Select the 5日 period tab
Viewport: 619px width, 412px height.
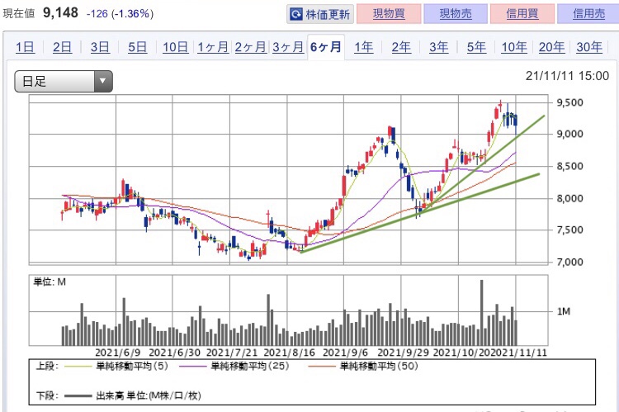tap(137, 47)
